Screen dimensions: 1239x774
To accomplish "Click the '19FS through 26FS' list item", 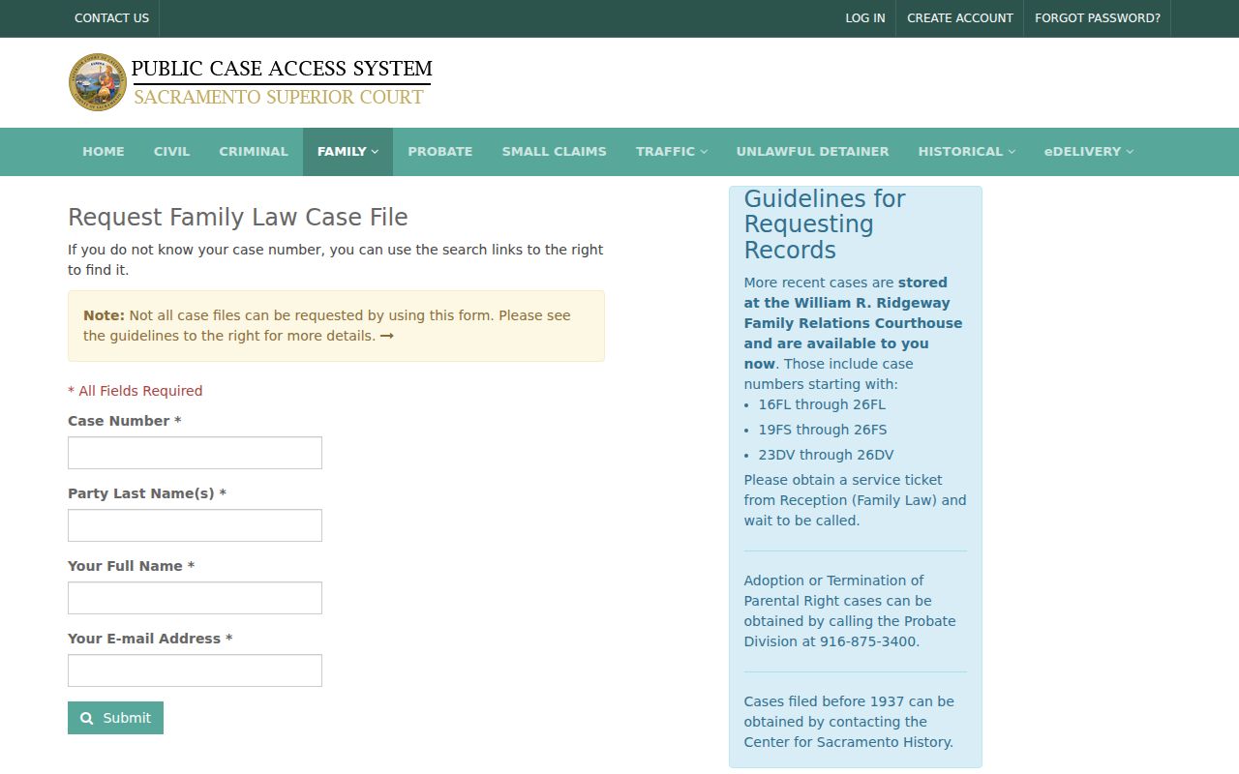I will [823, 430].
